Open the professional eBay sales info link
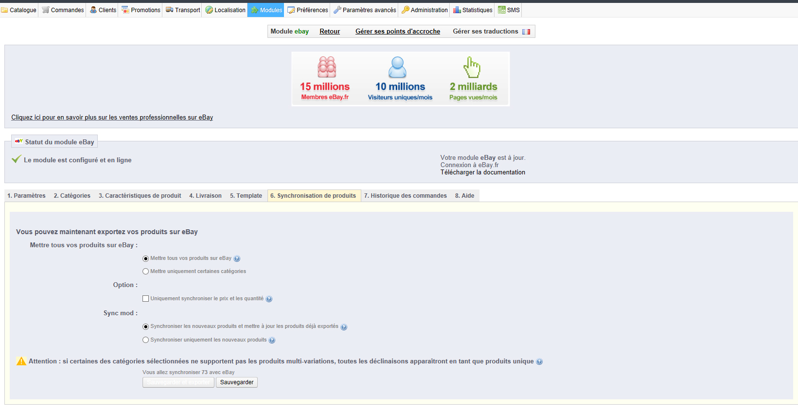The image size is (798, 411). (112, 117)
